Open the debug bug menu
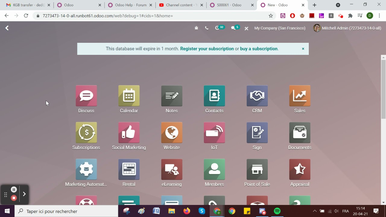This screenshot has height=217, width=386. tap(196, 28)
